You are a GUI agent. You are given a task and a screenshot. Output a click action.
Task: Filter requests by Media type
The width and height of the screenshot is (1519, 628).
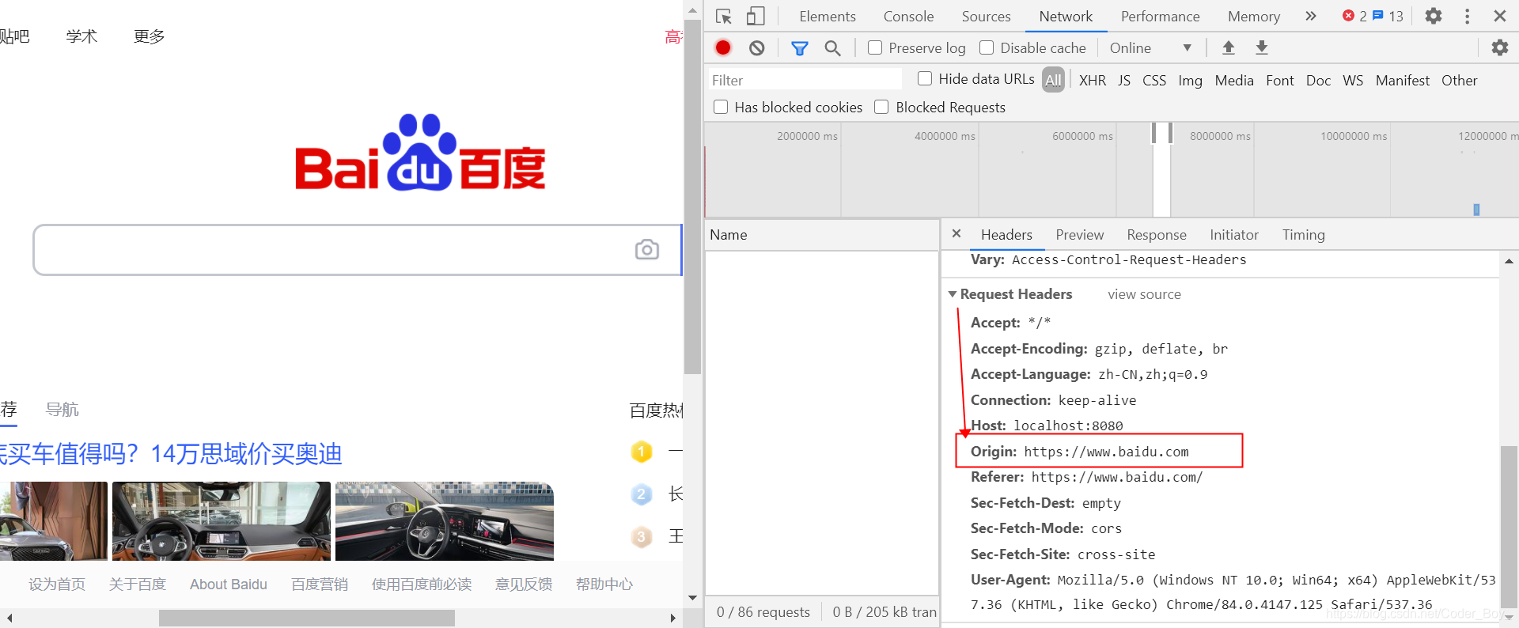point(1234,81)
